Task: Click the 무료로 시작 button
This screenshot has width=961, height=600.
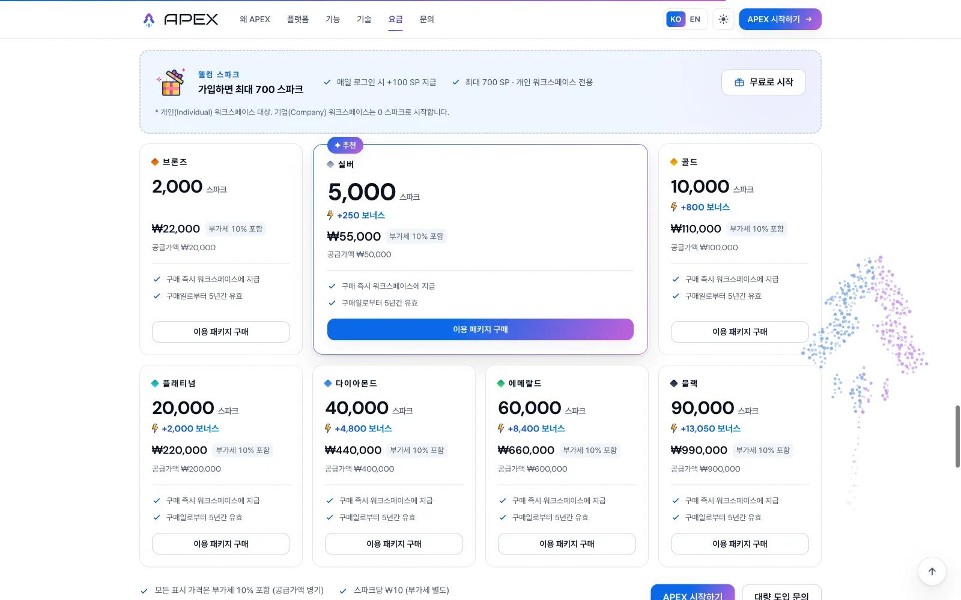Action: (x=763, y=82)
